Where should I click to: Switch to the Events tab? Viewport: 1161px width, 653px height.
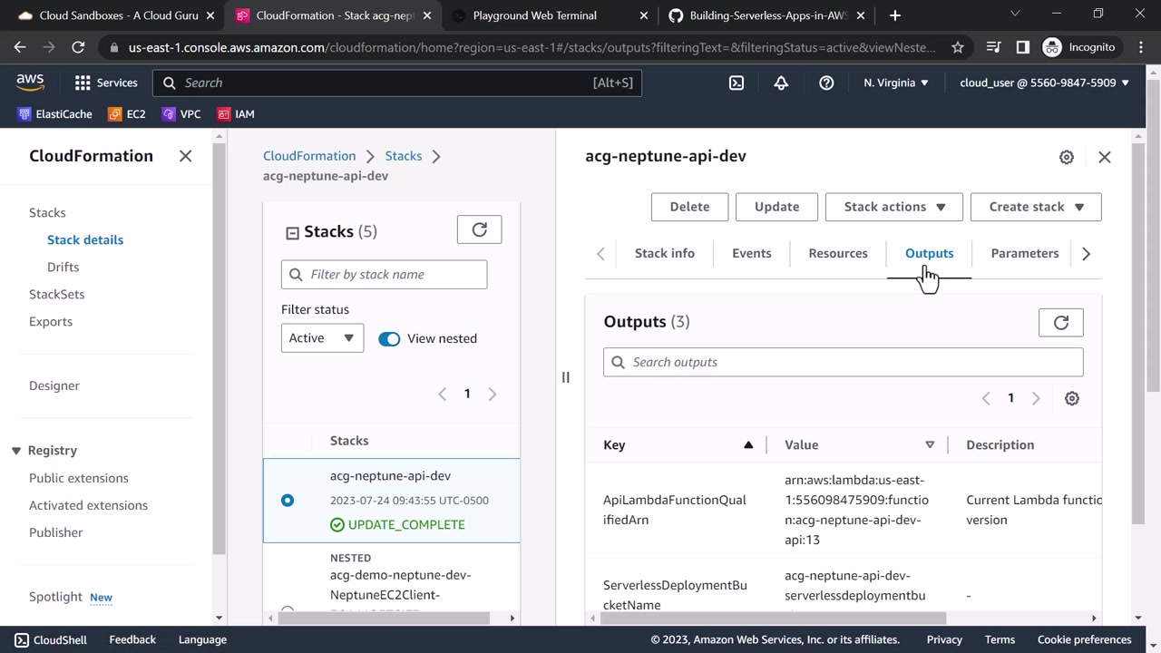click(751, 253)
